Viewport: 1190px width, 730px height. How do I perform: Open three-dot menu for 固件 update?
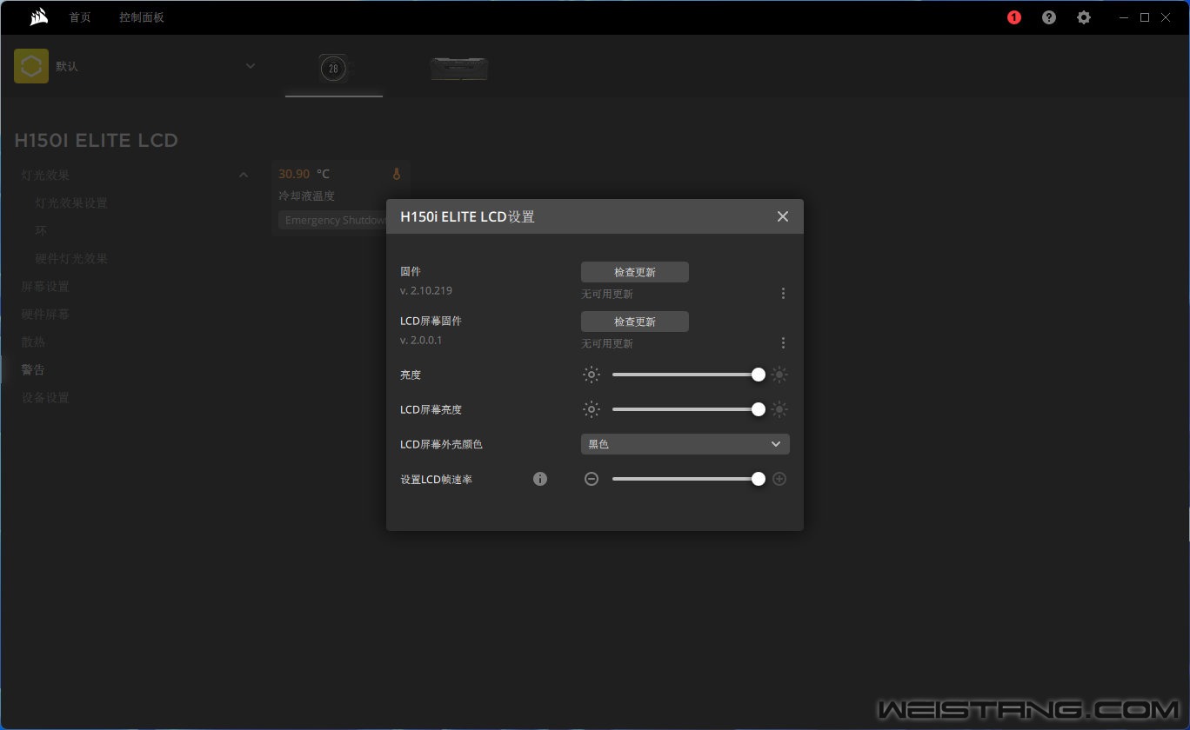pyautogui.click(x=783, y=294)
